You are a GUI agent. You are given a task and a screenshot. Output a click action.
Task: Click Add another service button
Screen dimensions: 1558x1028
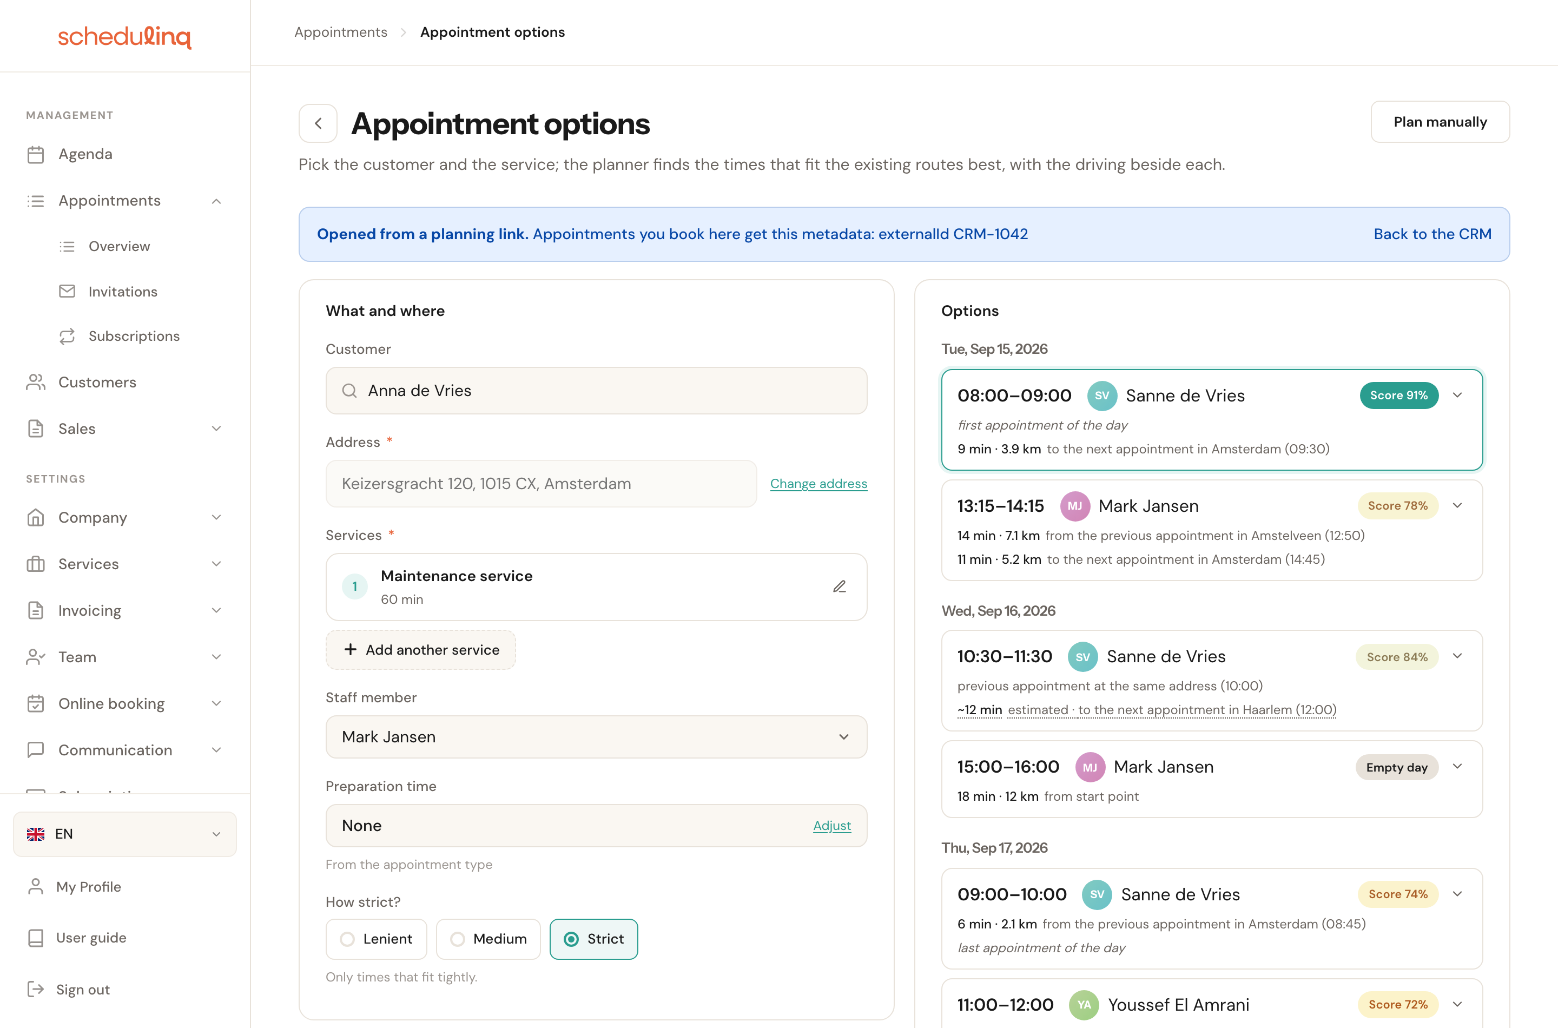coord(421,650)
